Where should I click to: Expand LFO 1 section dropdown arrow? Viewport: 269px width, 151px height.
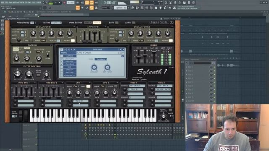[x=90, y=83]
